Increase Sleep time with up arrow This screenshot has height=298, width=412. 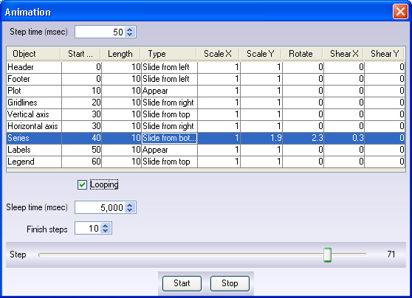coord(129,205)
